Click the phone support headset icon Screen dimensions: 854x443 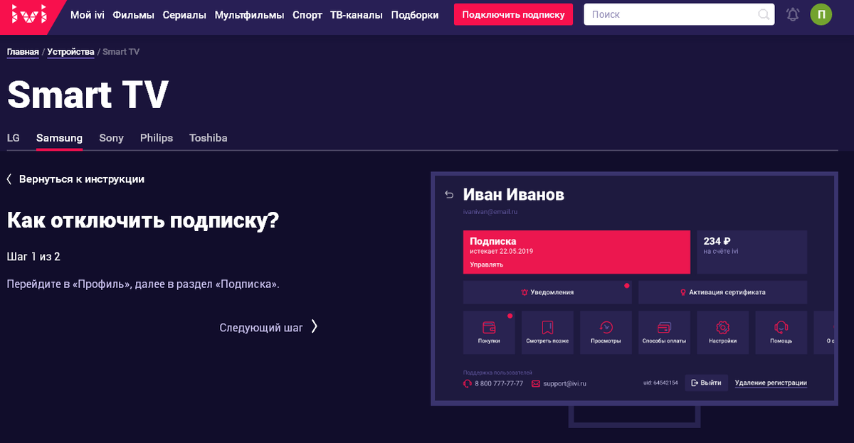tap(468, 383)
